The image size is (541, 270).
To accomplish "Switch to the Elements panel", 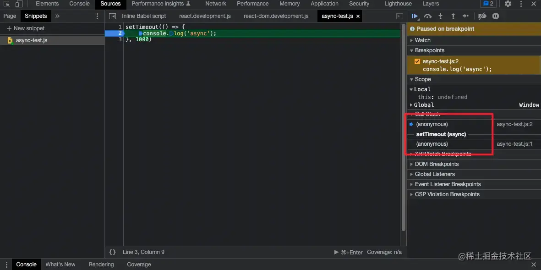I will 47,4.
